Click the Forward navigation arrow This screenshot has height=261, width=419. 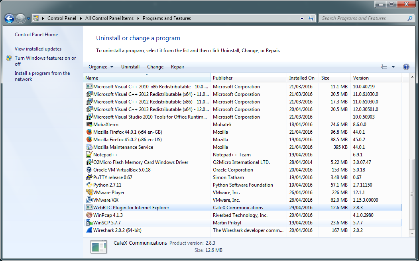[x=20, y=18]
